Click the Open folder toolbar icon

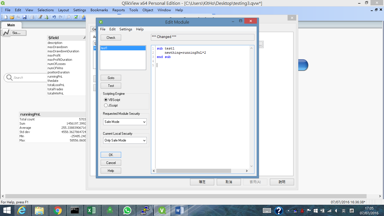click(x=12, y=17)
